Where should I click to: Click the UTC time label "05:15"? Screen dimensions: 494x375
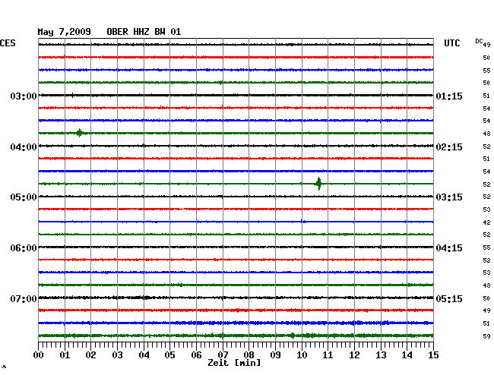pos(449,298)
